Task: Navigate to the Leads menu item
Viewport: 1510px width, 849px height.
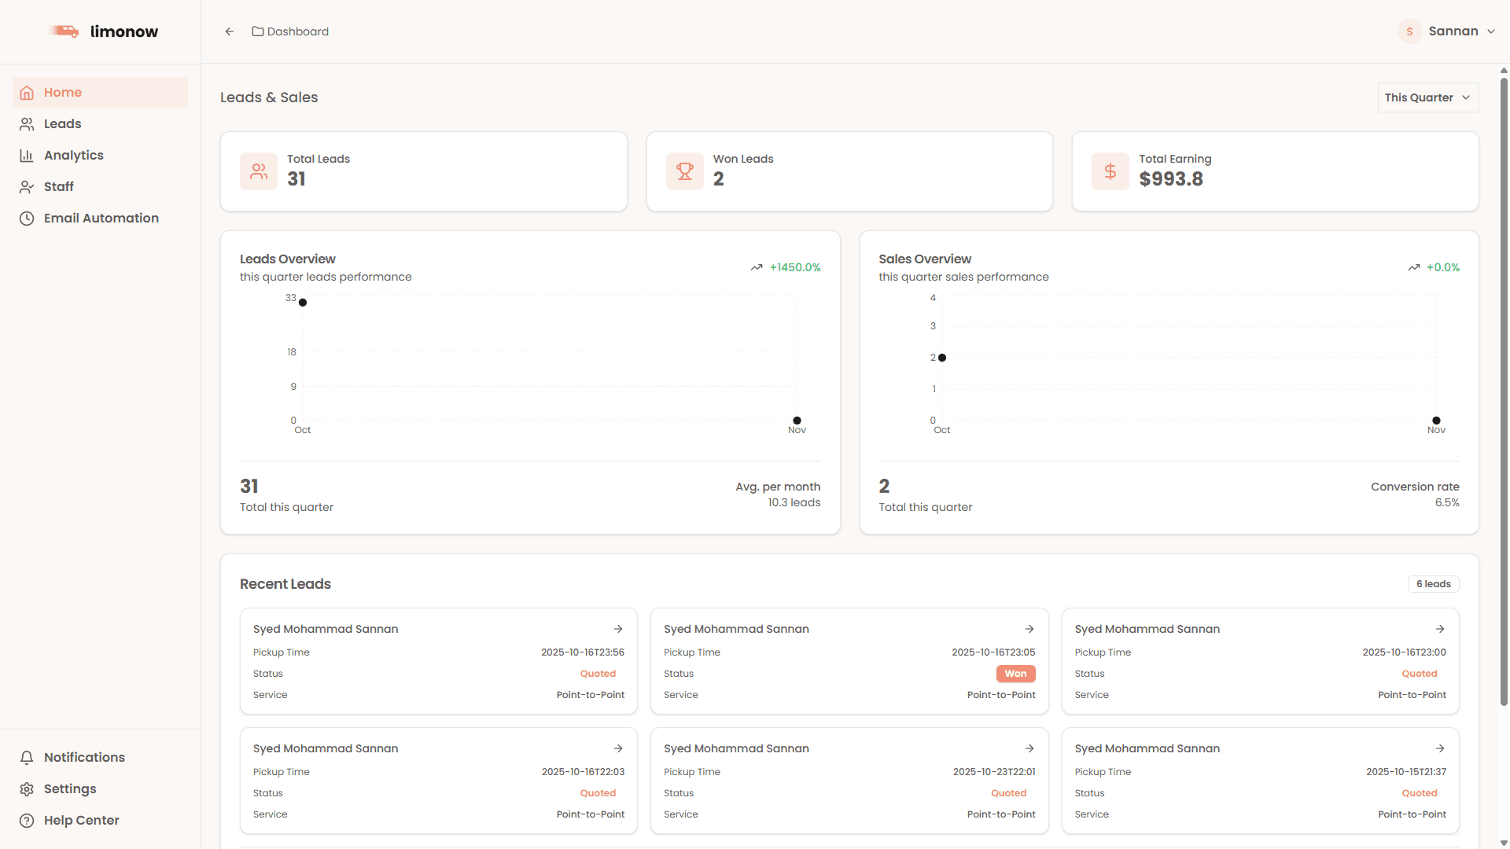Action: coord(62,123)
